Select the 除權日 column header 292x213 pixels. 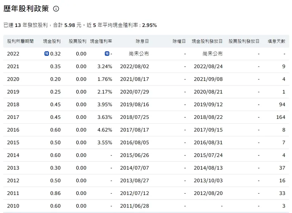[x=179, y=41]
